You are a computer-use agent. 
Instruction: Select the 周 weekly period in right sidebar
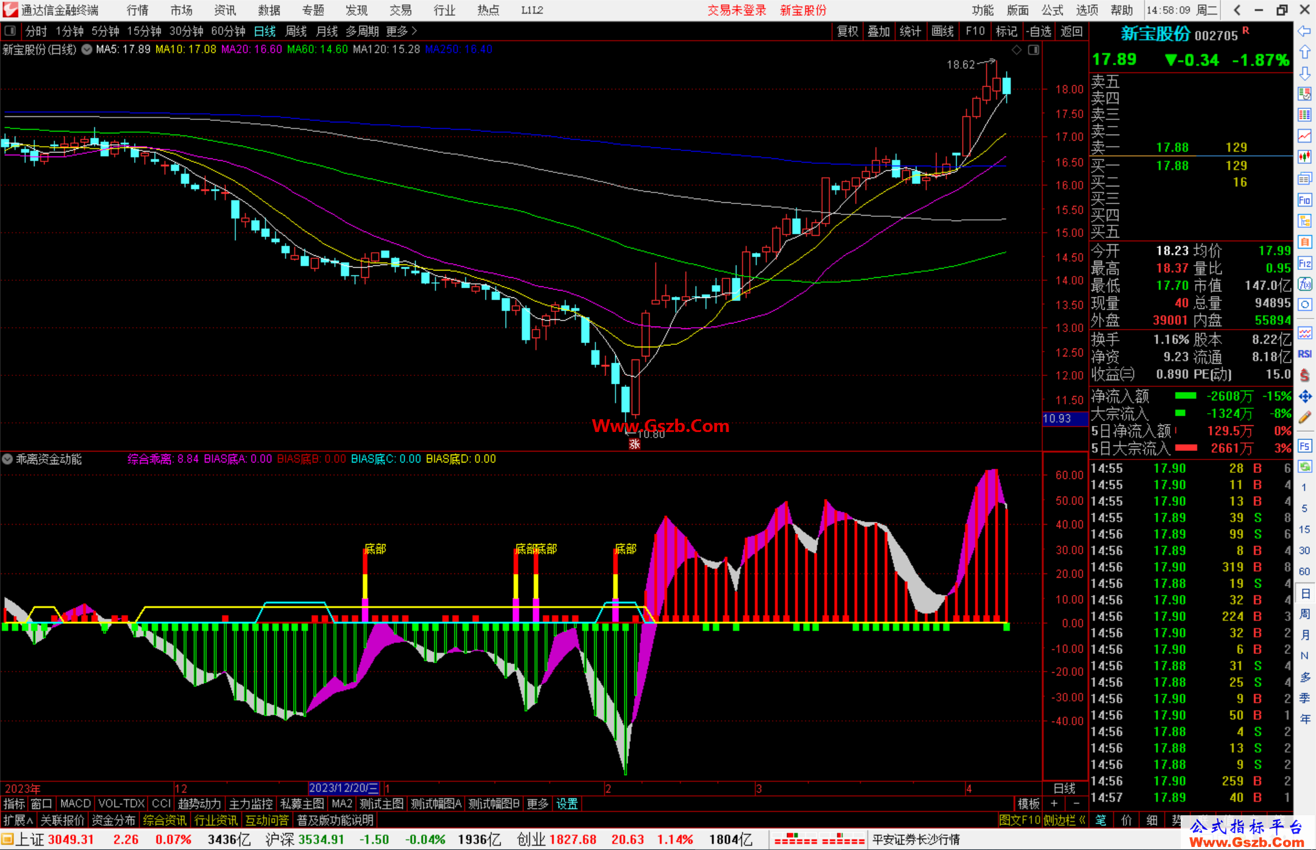(x=1304, y=614)
